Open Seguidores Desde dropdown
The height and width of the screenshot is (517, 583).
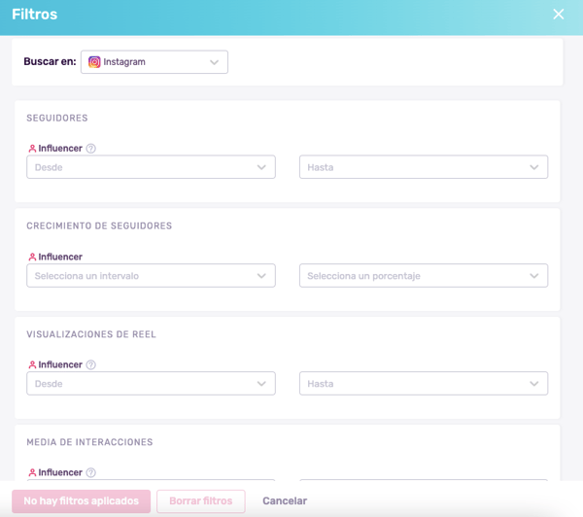pyautogui.click(x=151, y=167)
